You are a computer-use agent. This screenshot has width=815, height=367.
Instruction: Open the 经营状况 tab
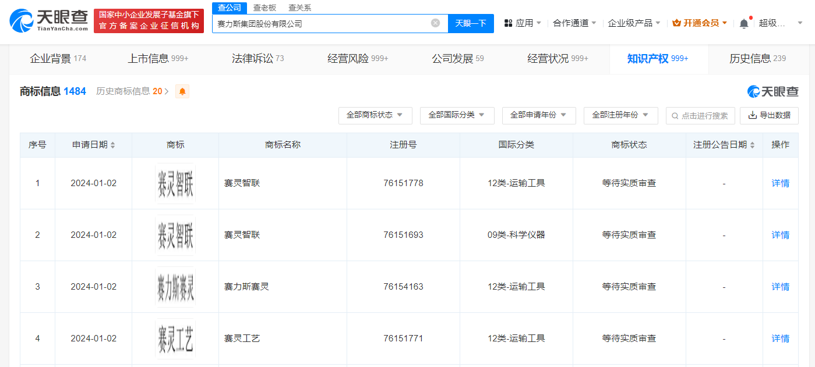coord(558,59)
